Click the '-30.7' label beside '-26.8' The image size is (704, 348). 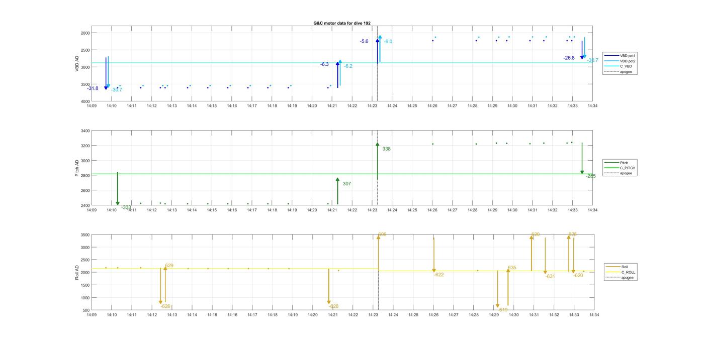(593, 60)
